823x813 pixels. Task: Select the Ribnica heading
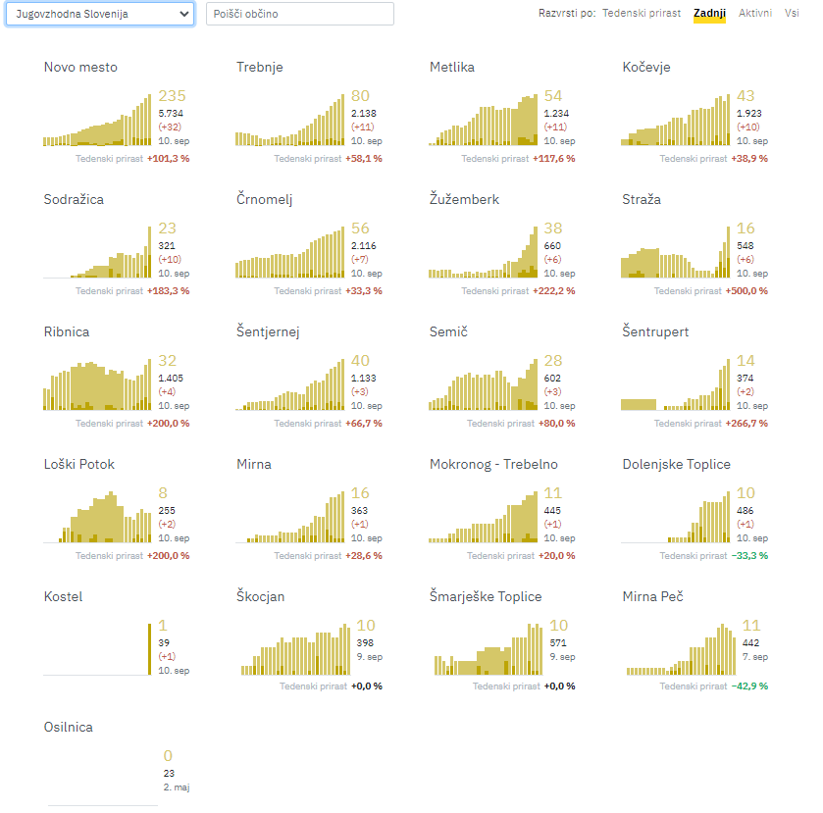point(67,331)
